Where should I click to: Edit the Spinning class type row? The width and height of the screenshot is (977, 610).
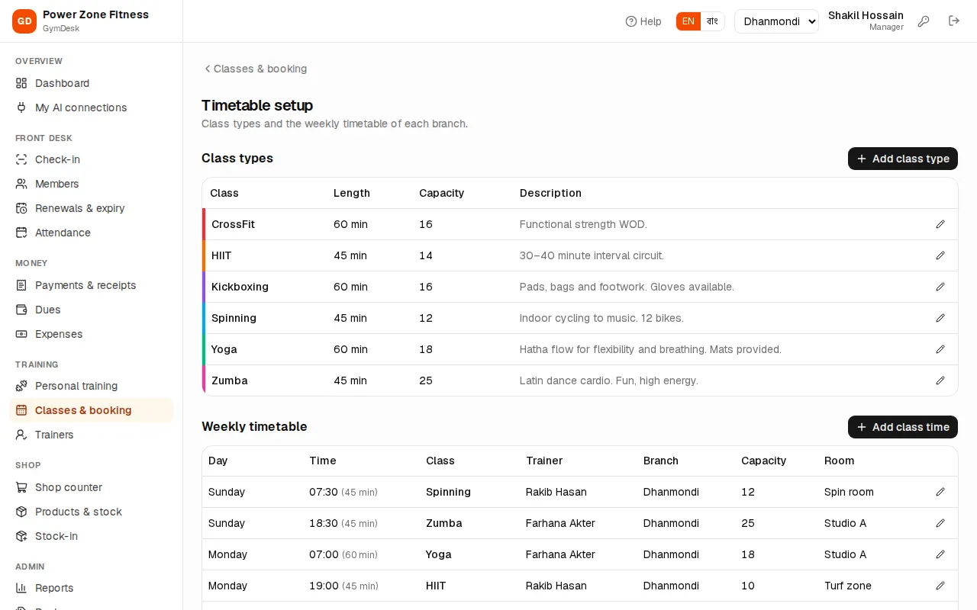[940, 318]
